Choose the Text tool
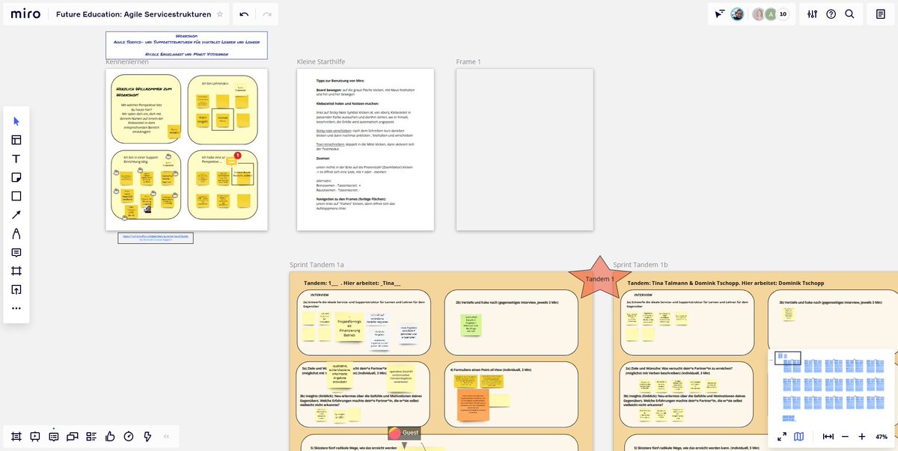The image size is (898, 451). click(16, 159)
